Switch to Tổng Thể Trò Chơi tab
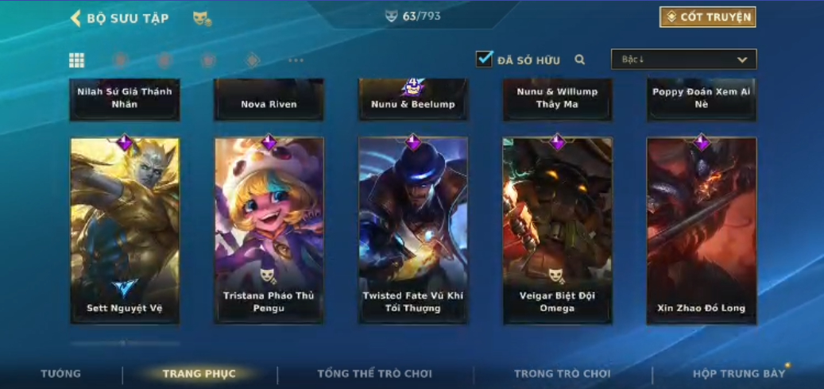 coord(375,374)
